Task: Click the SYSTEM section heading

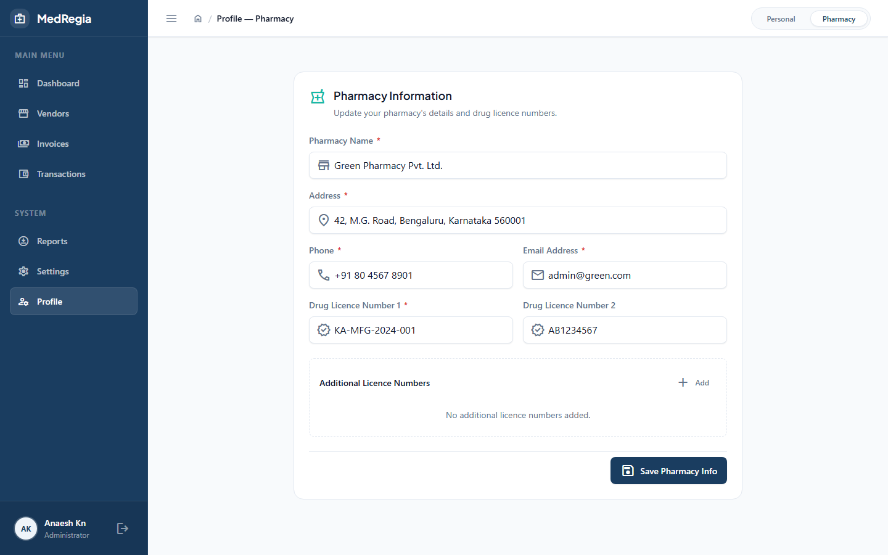Action: tap(30, 213)
